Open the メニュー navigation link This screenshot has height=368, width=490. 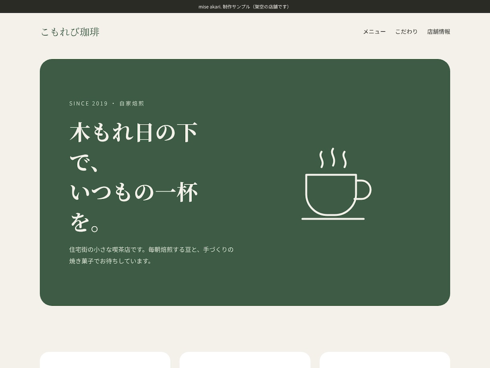(x=374, y=32)
